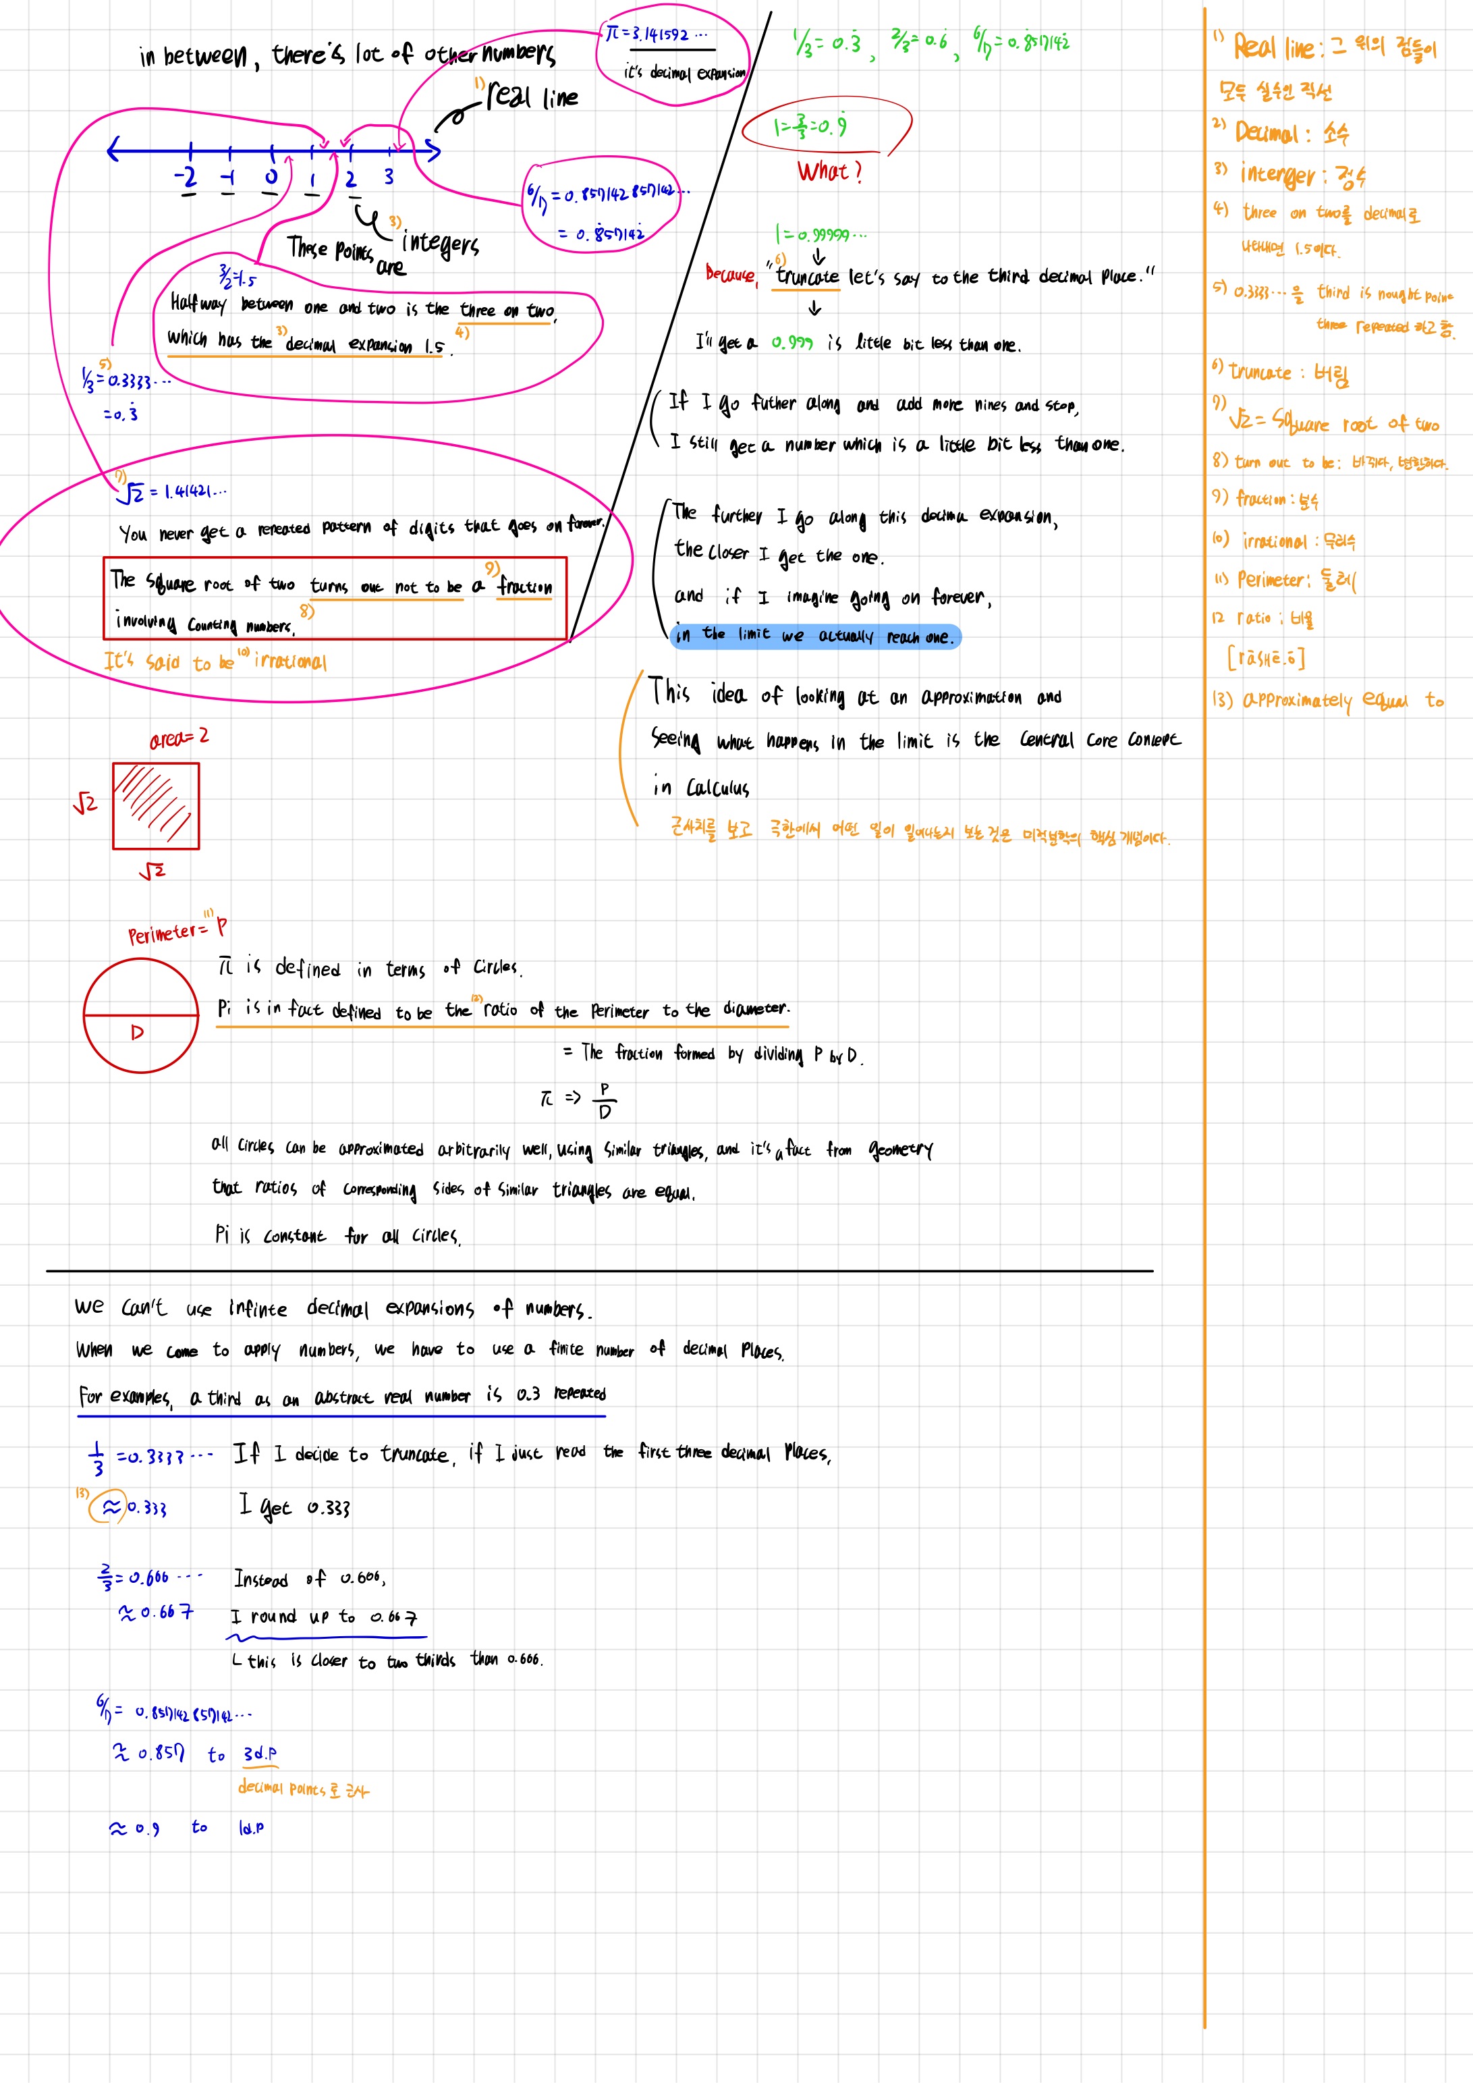The width and height of the screenshot is (1473, 2083).
Task: Click glossary entry "fraction : 분수"
Action: click(x=1267, y=499)
